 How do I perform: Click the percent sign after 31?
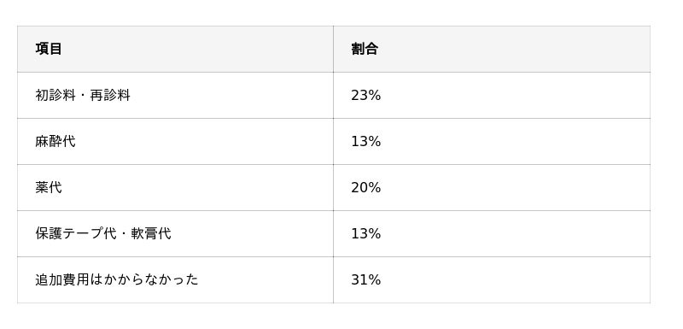[375, 279]
